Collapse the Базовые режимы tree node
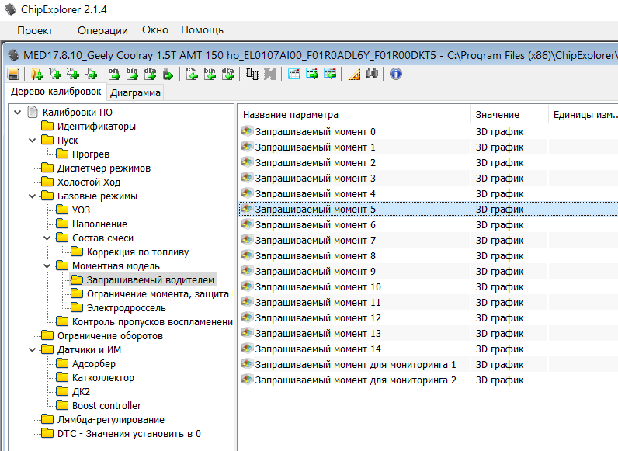618x451 pixels. click(33, 196)
